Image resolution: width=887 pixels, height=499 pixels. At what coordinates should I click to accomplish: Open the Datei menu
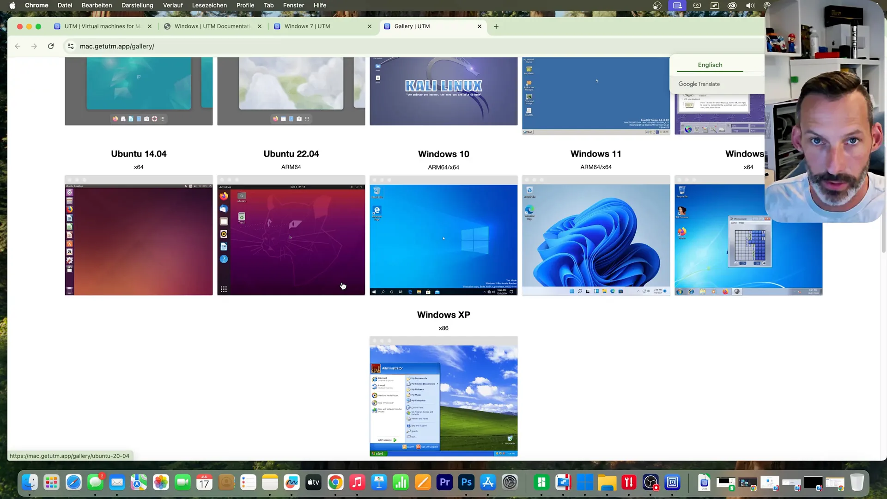coord(65,6)
